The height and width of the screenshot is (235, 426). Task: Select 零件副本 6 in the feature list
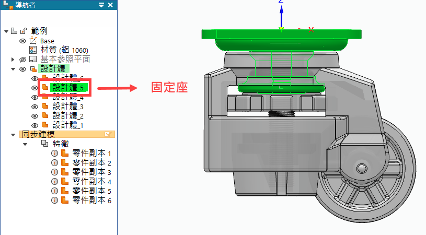point(92,200)
